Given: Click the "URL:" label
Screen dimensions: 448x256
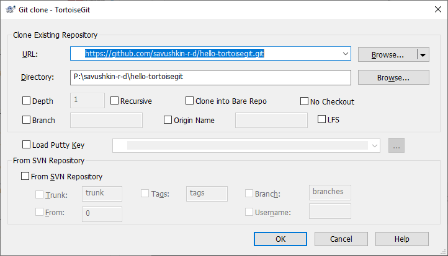Looking at the screenshot, I should pos(30,54).
